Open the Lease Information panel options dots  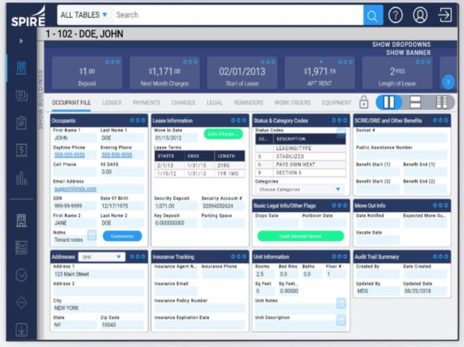[x=239, y=120]
